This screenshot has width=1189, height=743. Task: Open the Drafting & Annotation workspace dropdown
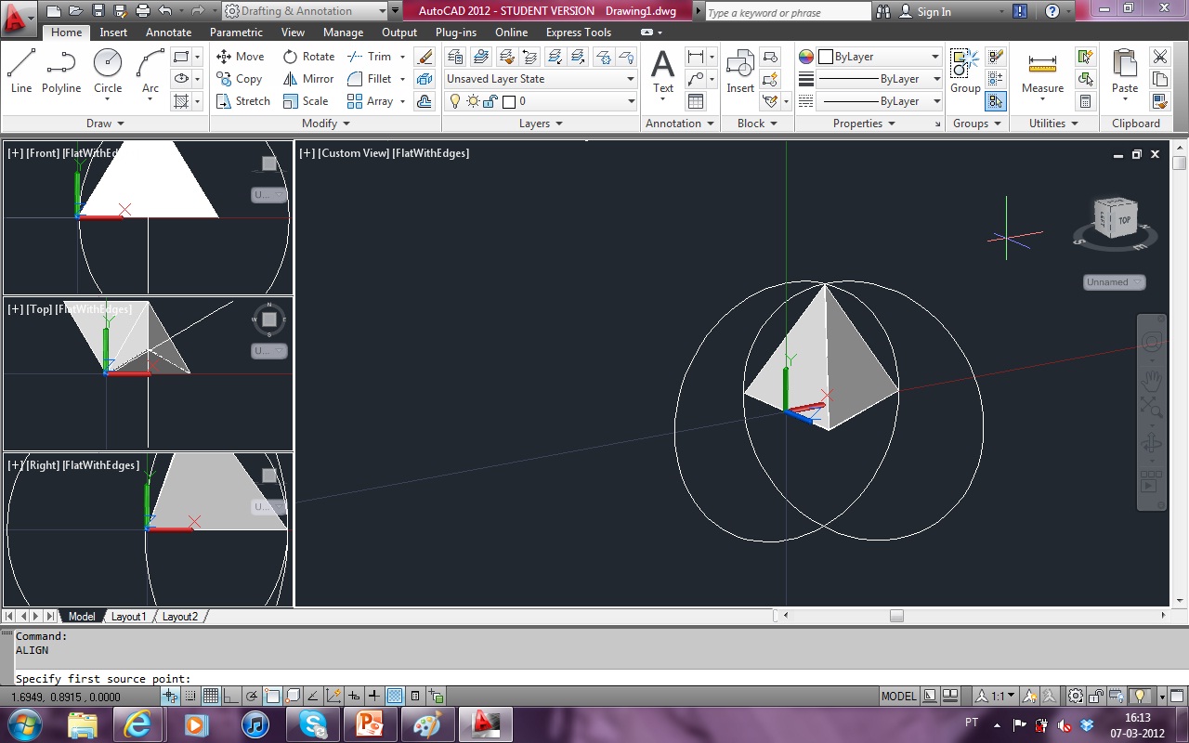tap(305, 11)
